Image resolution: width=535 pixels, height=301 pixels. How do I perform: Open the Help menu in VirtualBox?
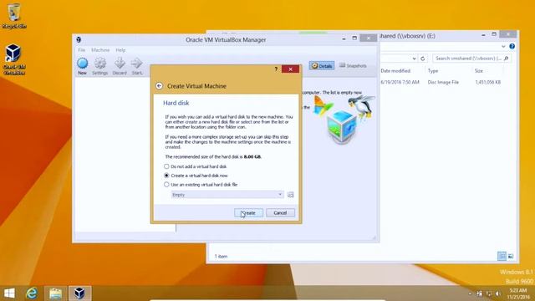(120, 50)
